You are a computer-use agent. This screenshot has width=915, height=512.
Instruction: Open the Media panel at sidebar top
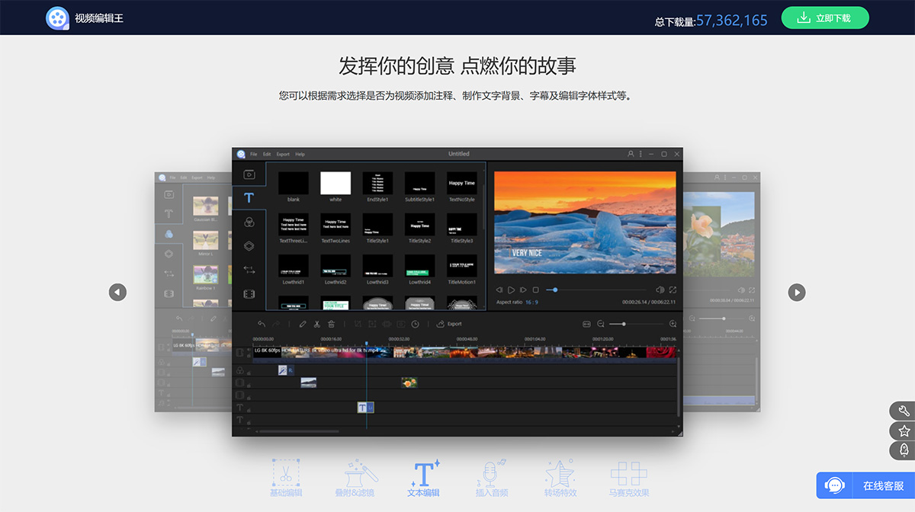click(x=249, y=174)
